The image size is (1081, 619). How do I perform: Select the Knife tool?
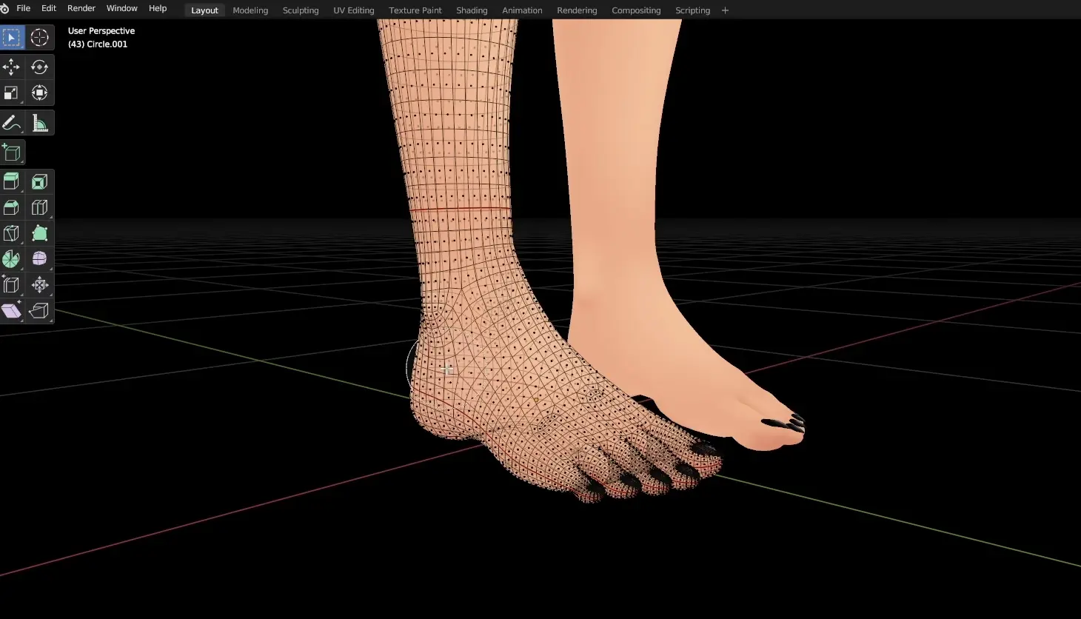pyautogui.click(x=12, y=233)
